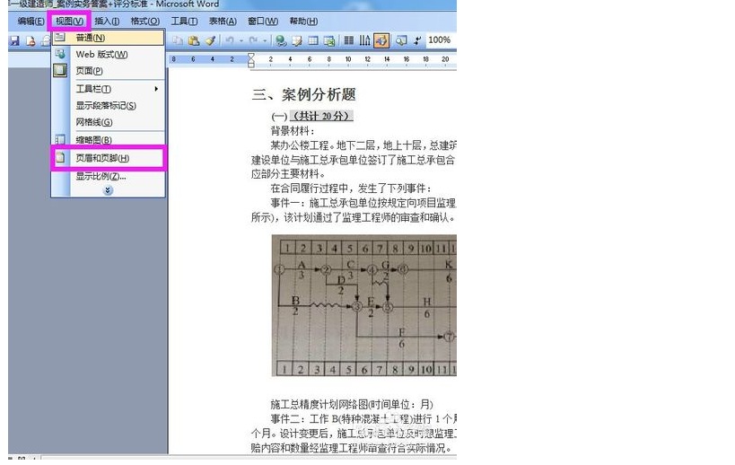The height and width of the screenshot is (465, 735).
Task: Choose 页眉和页脚(H) header and footer
Action: [108, 158]
